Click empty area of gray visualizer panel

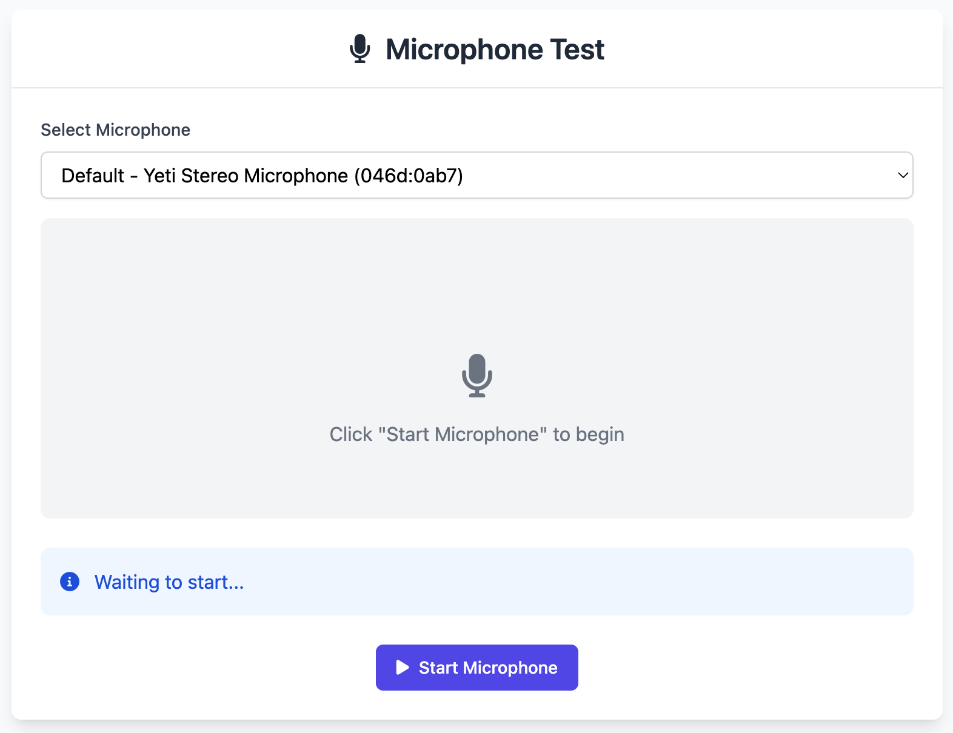(212, 303)
